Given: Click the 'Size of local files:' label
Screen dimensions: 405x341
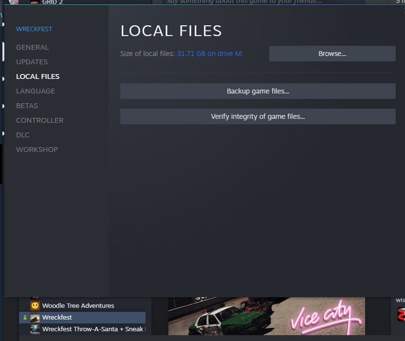Looking at the screenshot, I should click(x=147, y=54).
